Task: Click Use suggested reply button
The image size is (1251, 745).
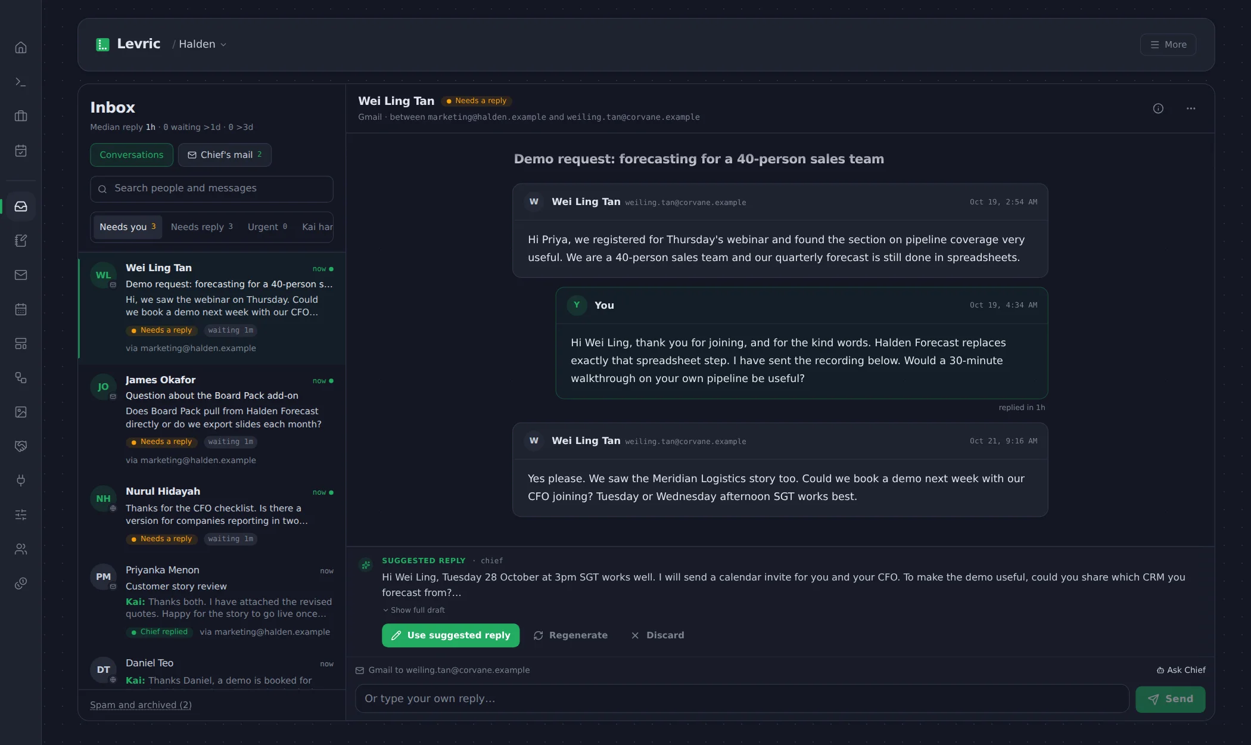Action: (450, 635)
